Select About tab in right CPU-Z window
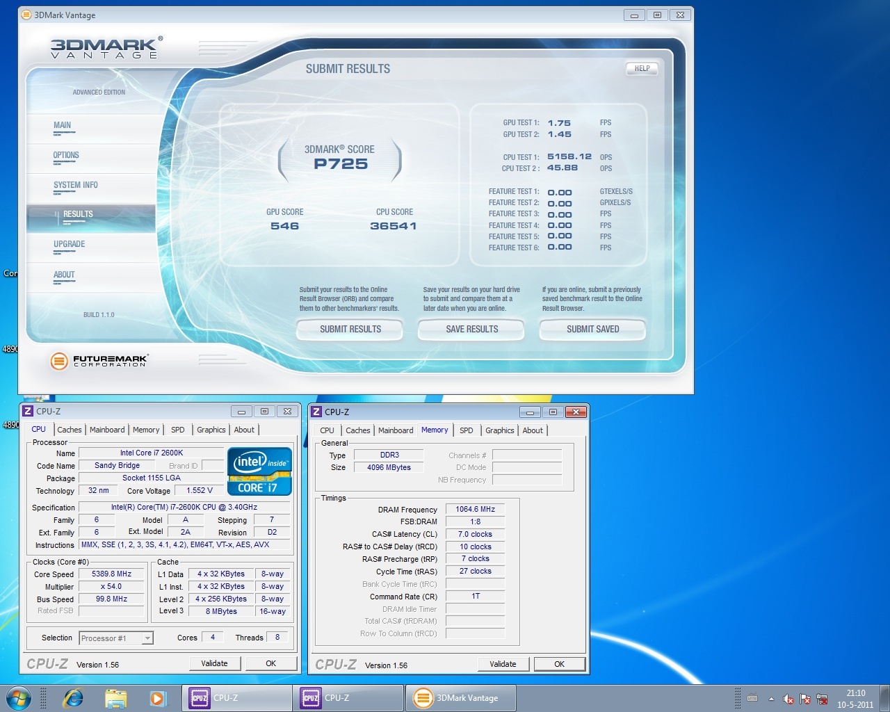 533,430
